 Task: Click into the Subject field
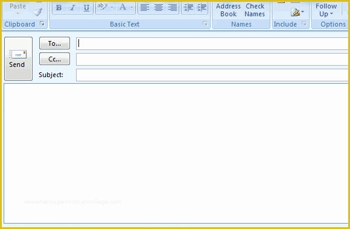[212, 75]
